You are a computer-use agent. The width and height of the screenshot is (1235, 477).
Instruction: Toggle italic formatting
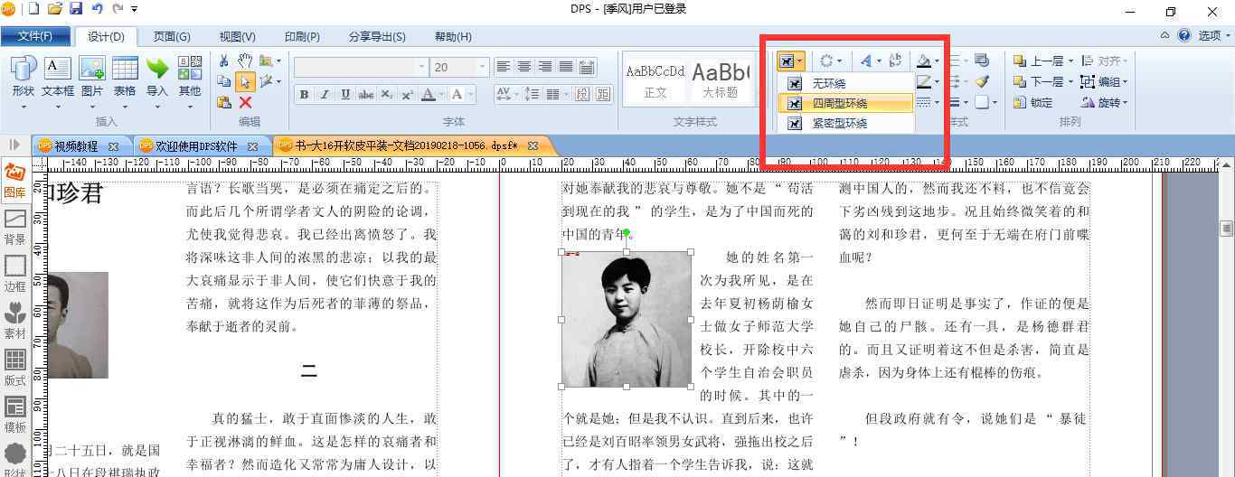(325, 95)
